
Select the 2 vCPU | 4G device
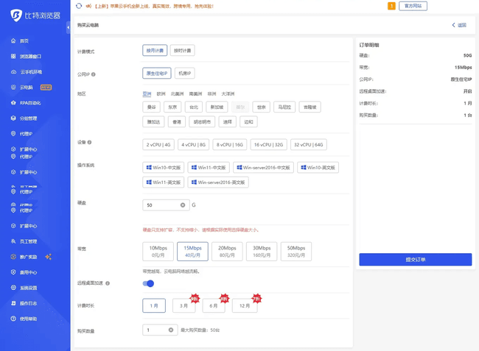158,144
